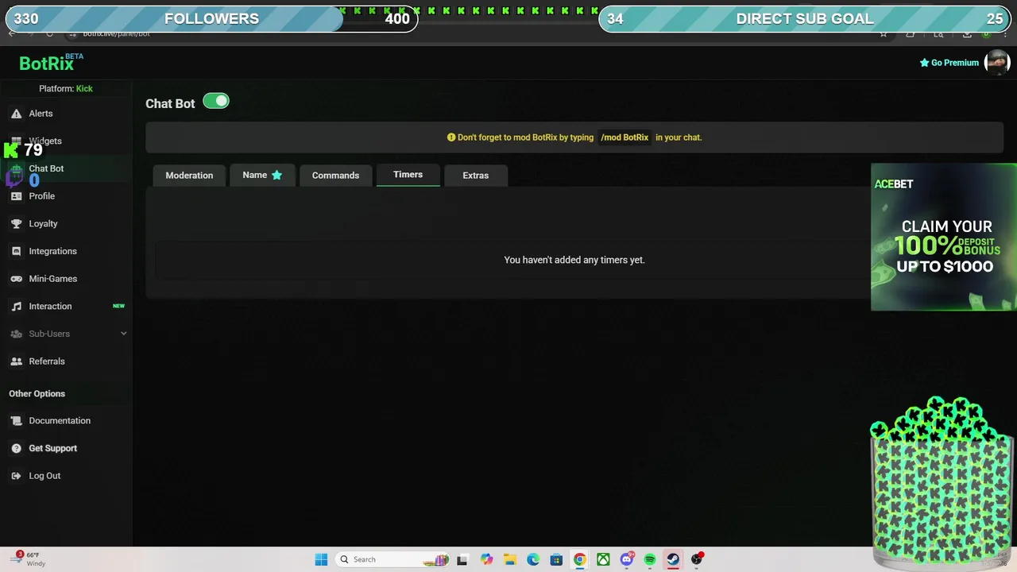Click the Get Support question mark icon
This screenshot has height=572, width=1017.
point(16,449)
